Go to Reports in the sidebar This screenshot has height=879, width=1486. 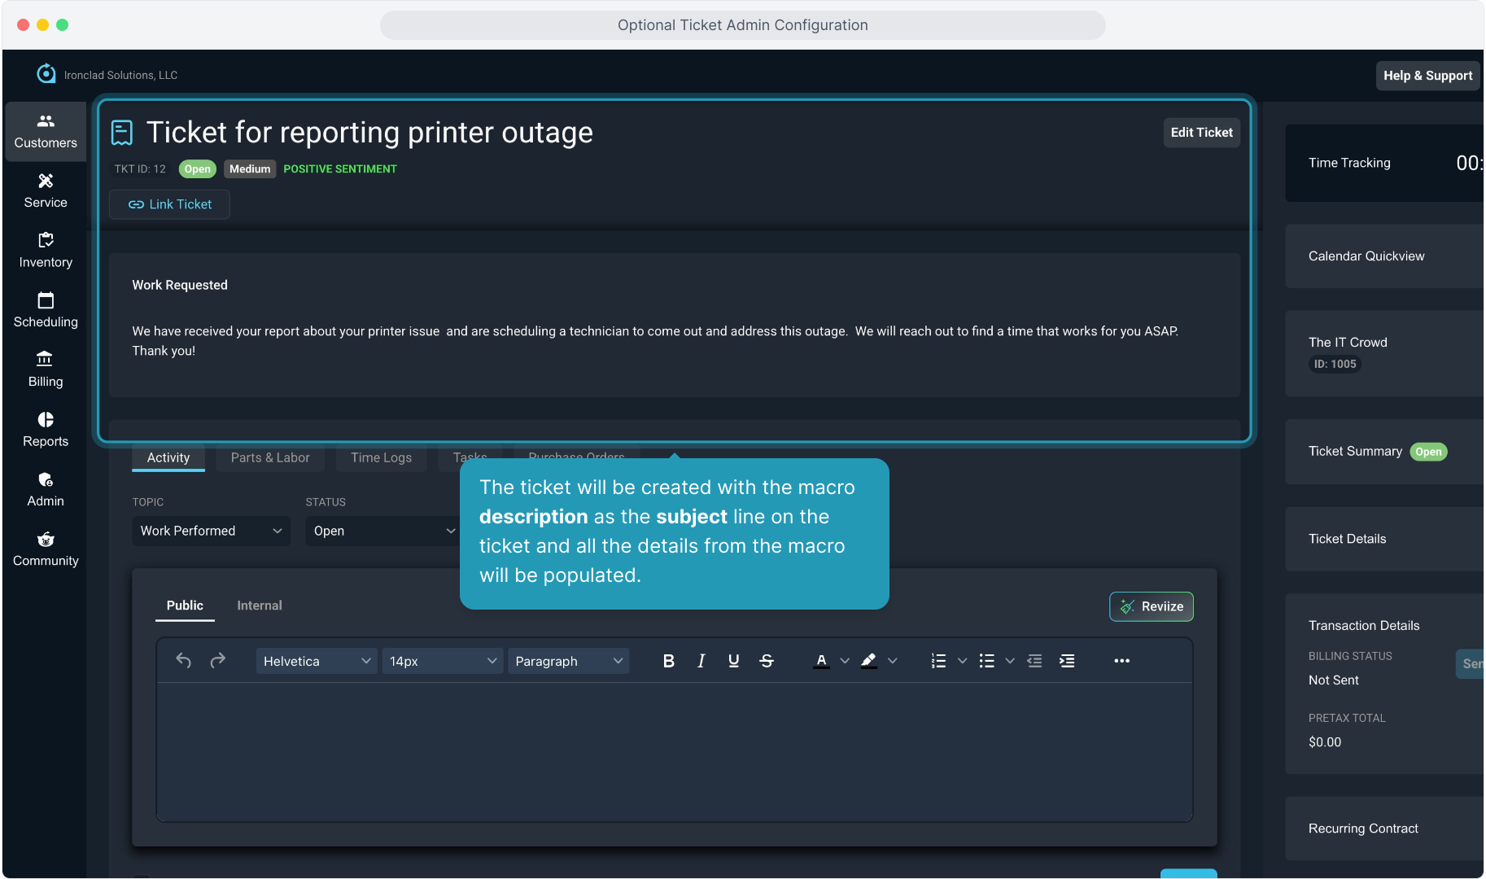[x=46, y=429]
